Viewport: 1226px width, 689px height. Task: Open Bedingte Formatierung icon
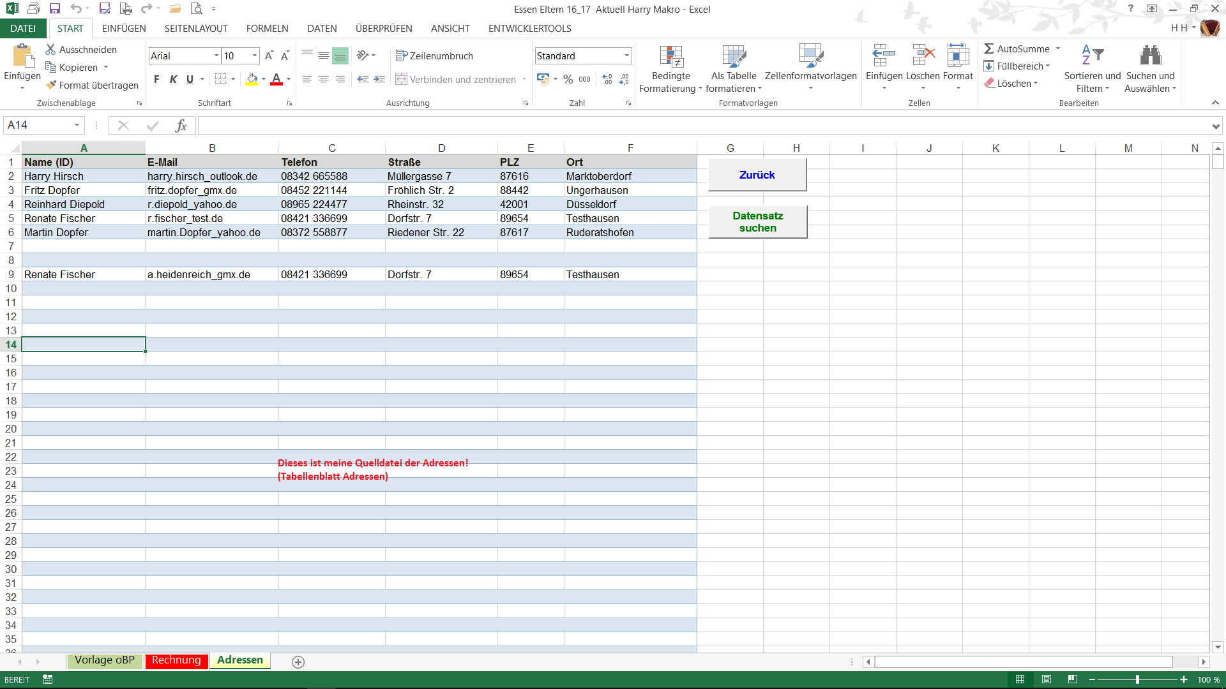pos(671,57)
